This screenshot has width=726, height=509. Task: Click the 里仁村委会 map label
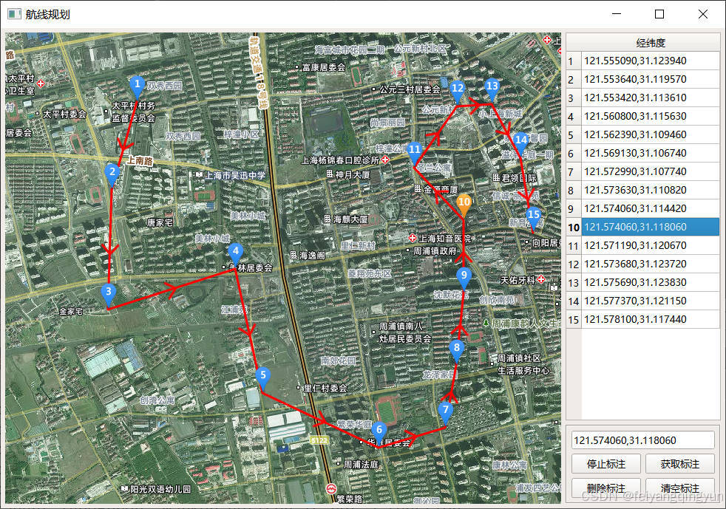point(325,388)
